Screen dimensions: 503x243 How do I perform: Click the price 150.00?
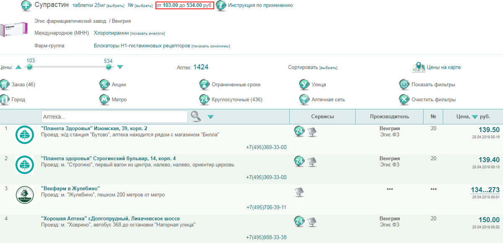pyautogui.click(x=489, y=220)
